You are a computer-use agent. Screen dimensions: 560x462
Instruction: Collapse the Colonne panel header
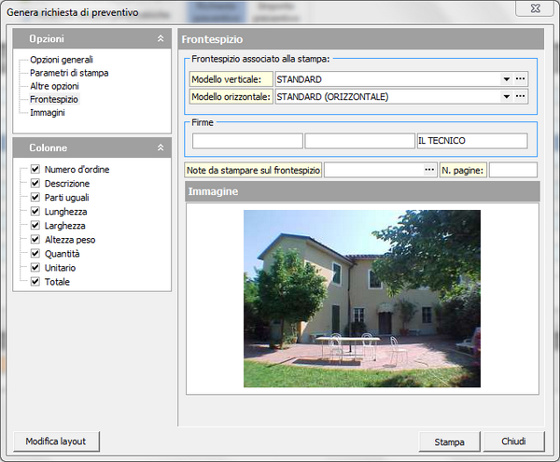click(160, 147)
